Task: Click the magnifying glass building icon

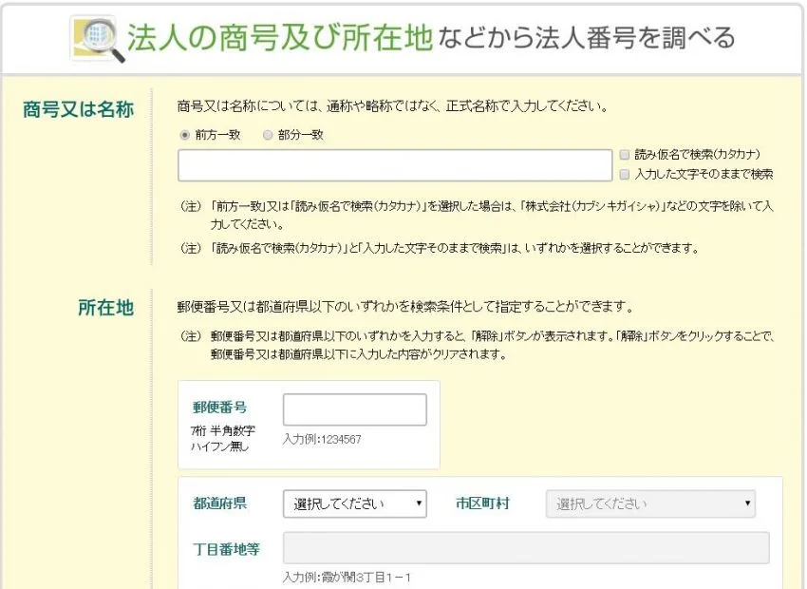Action: coord(97,39)
